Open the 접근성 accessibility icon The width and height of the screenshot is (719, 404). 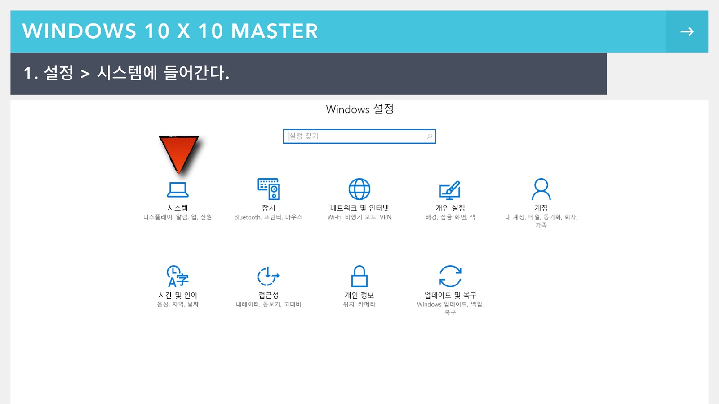pos(268,276)
